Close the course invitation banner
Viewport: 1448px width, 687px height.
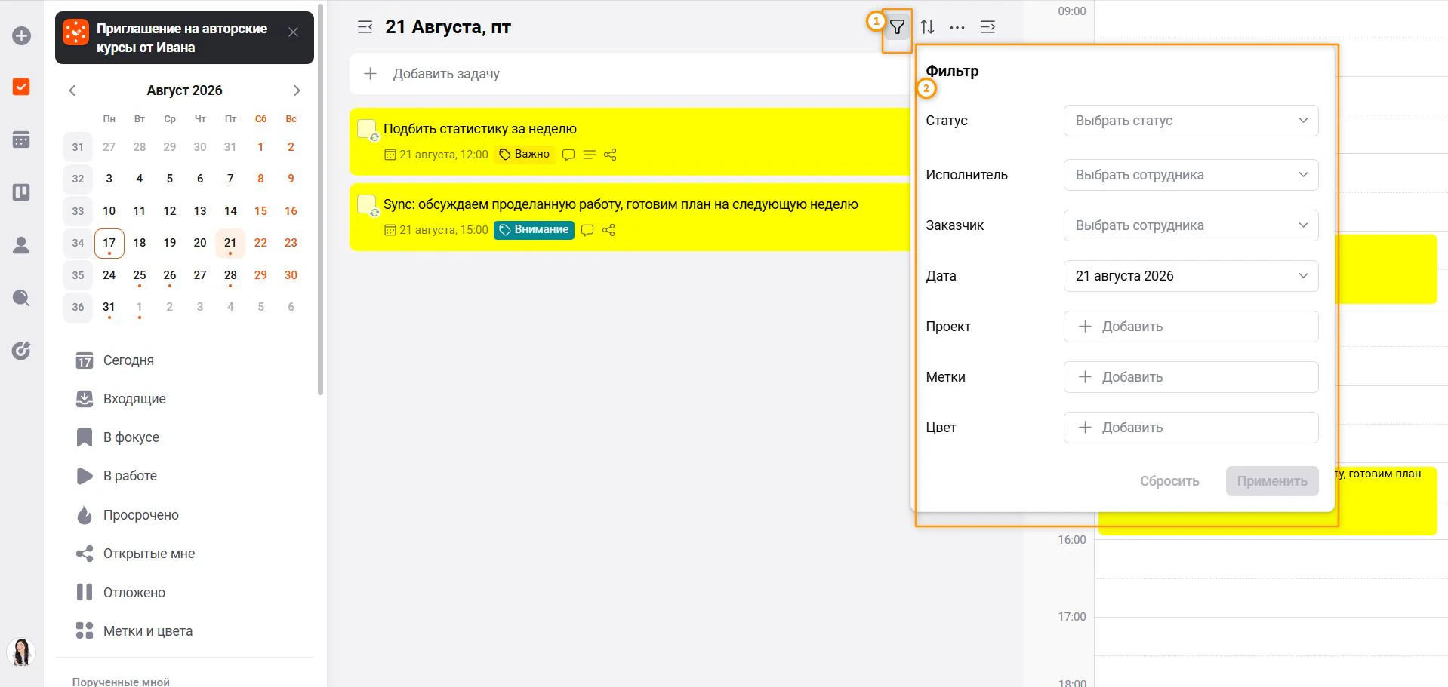pyautogui.click(x=294, y=32)
